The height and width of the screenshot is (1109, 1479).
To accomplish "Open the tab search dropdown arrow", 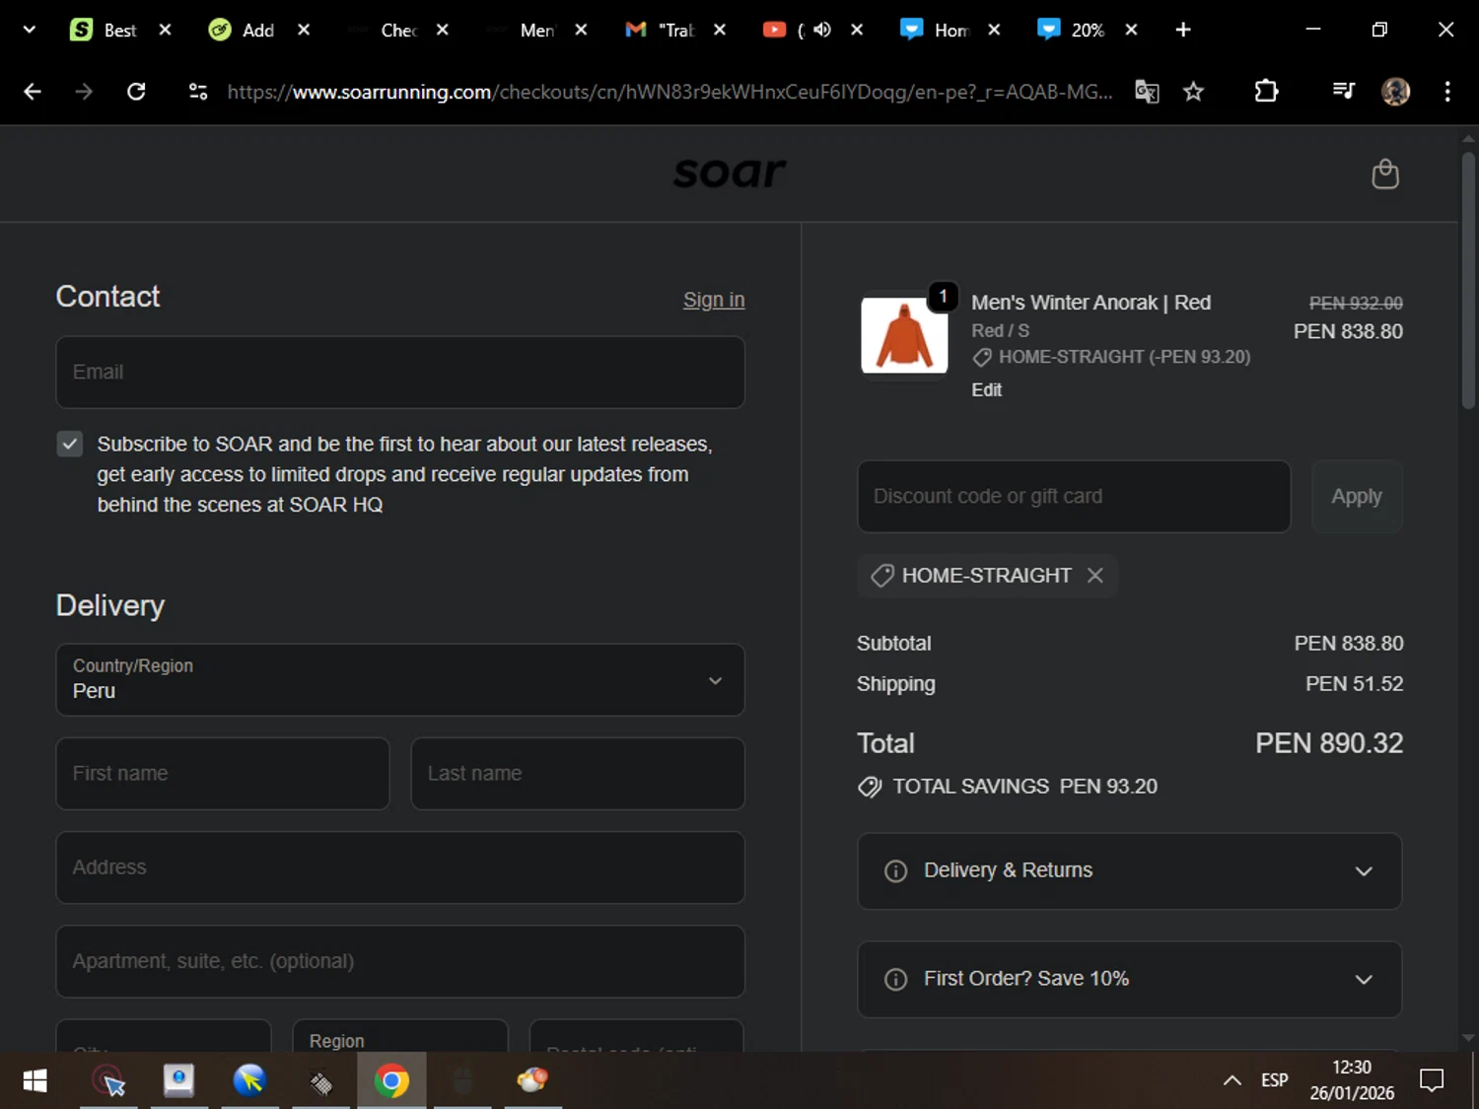I will [30, 30].
